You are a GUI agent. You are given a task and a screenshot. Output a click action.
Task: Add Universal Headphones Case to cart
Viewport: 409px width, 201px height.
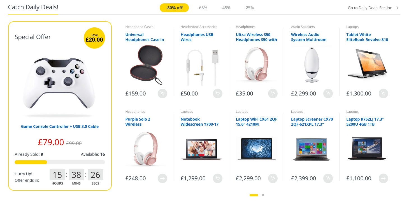pos(162,94)
